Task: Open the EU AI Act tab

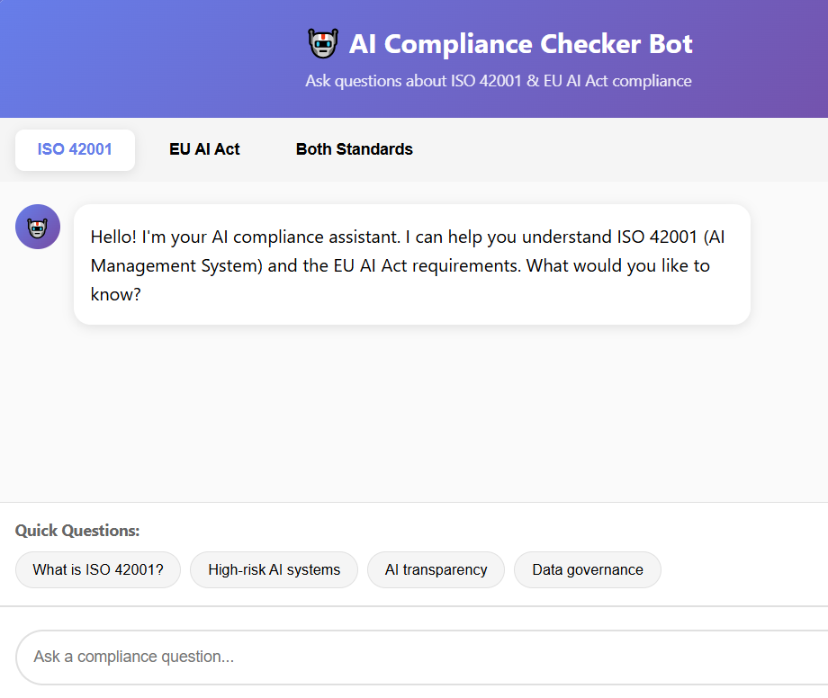Action: [204, 149]
